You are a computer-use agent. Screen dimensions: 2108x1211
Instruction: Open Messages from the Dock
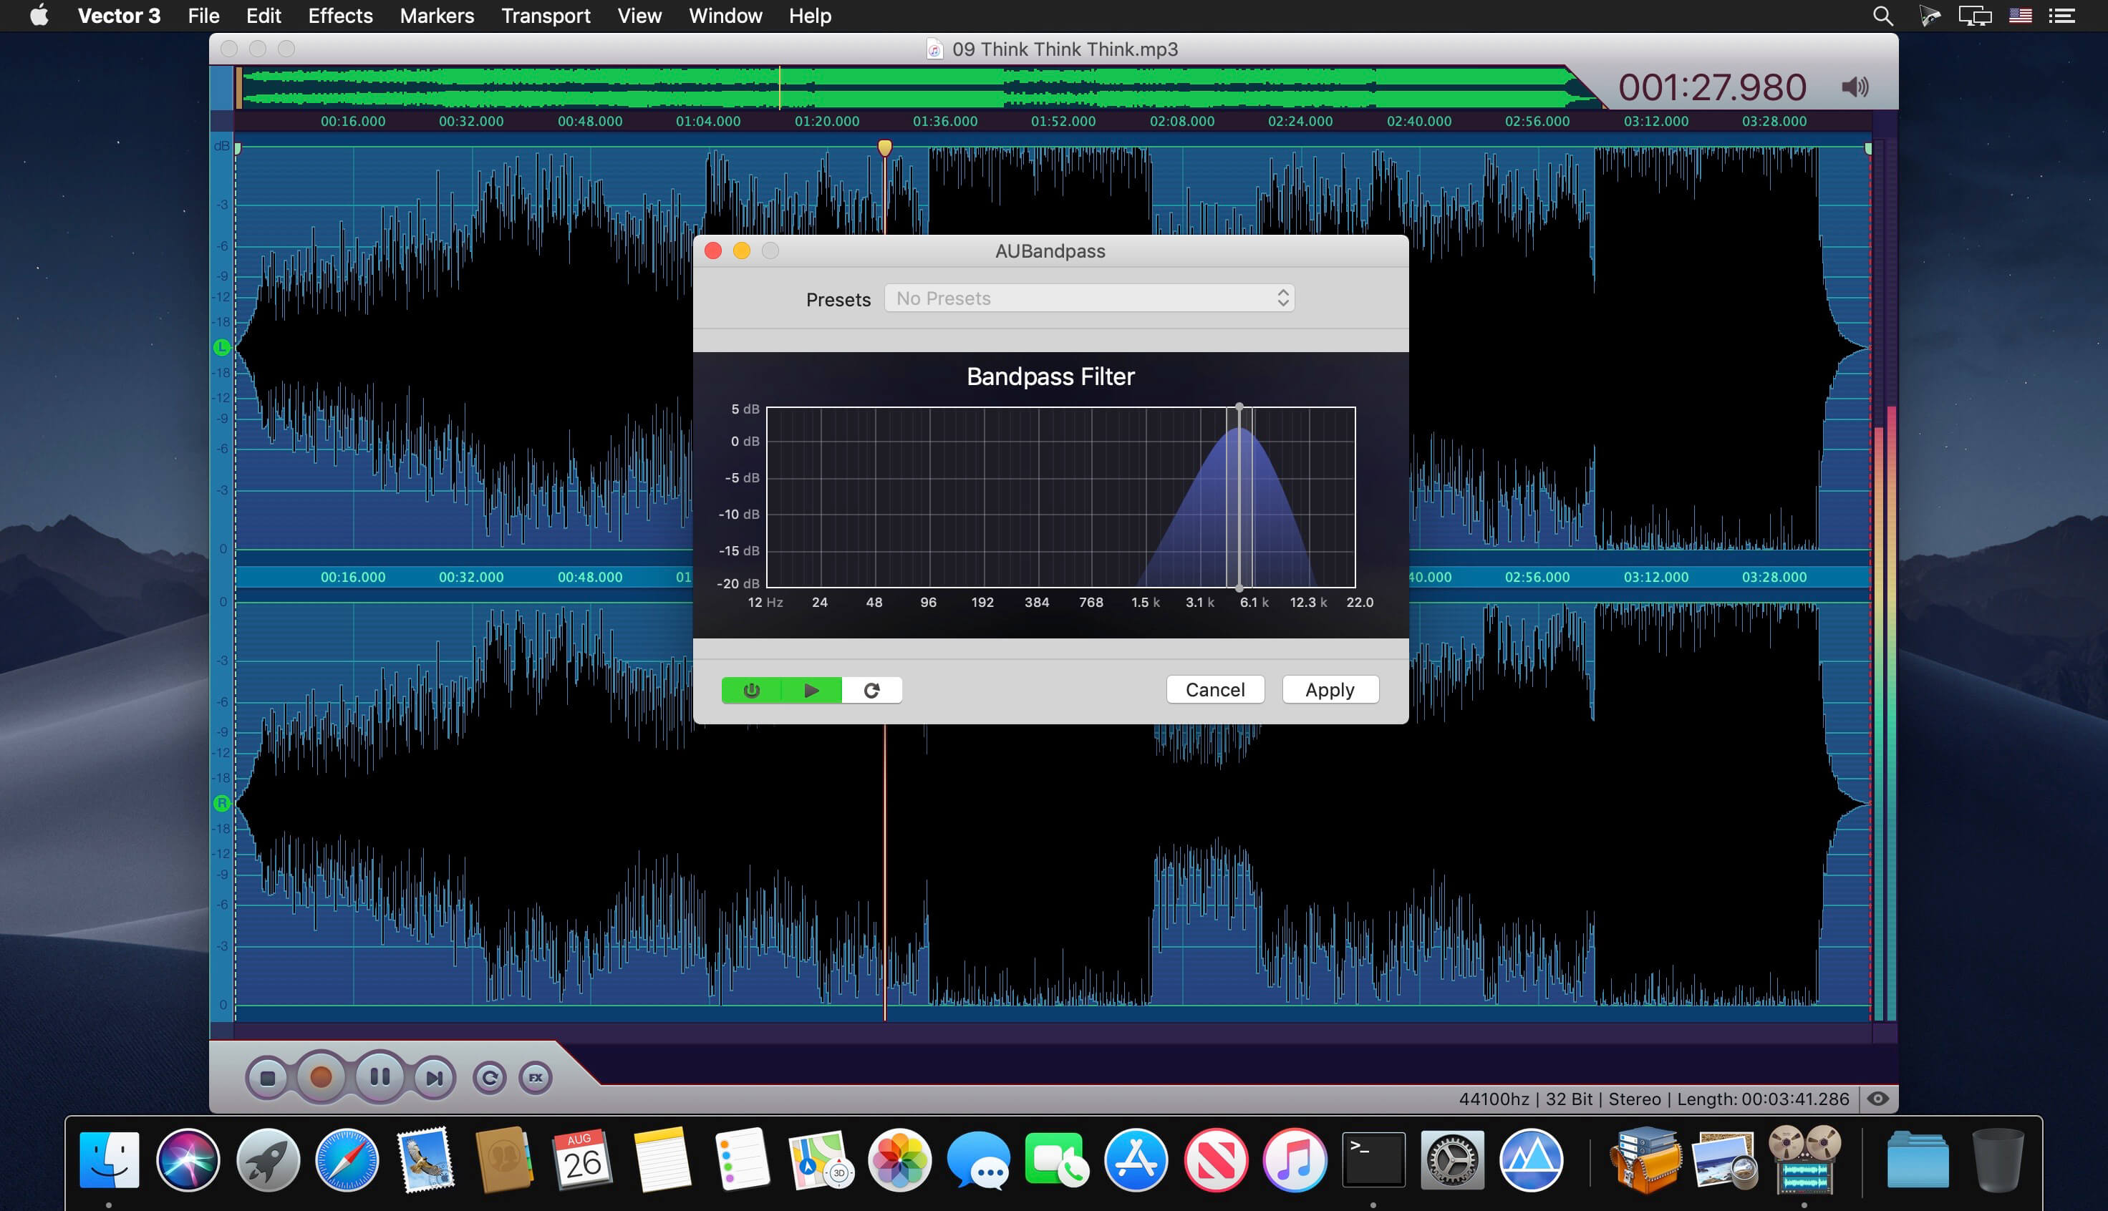pos(978,1159)
